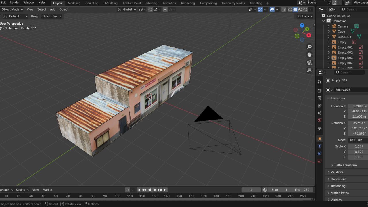Open the World properties tab
368x207 pixels.
[319, 120]
